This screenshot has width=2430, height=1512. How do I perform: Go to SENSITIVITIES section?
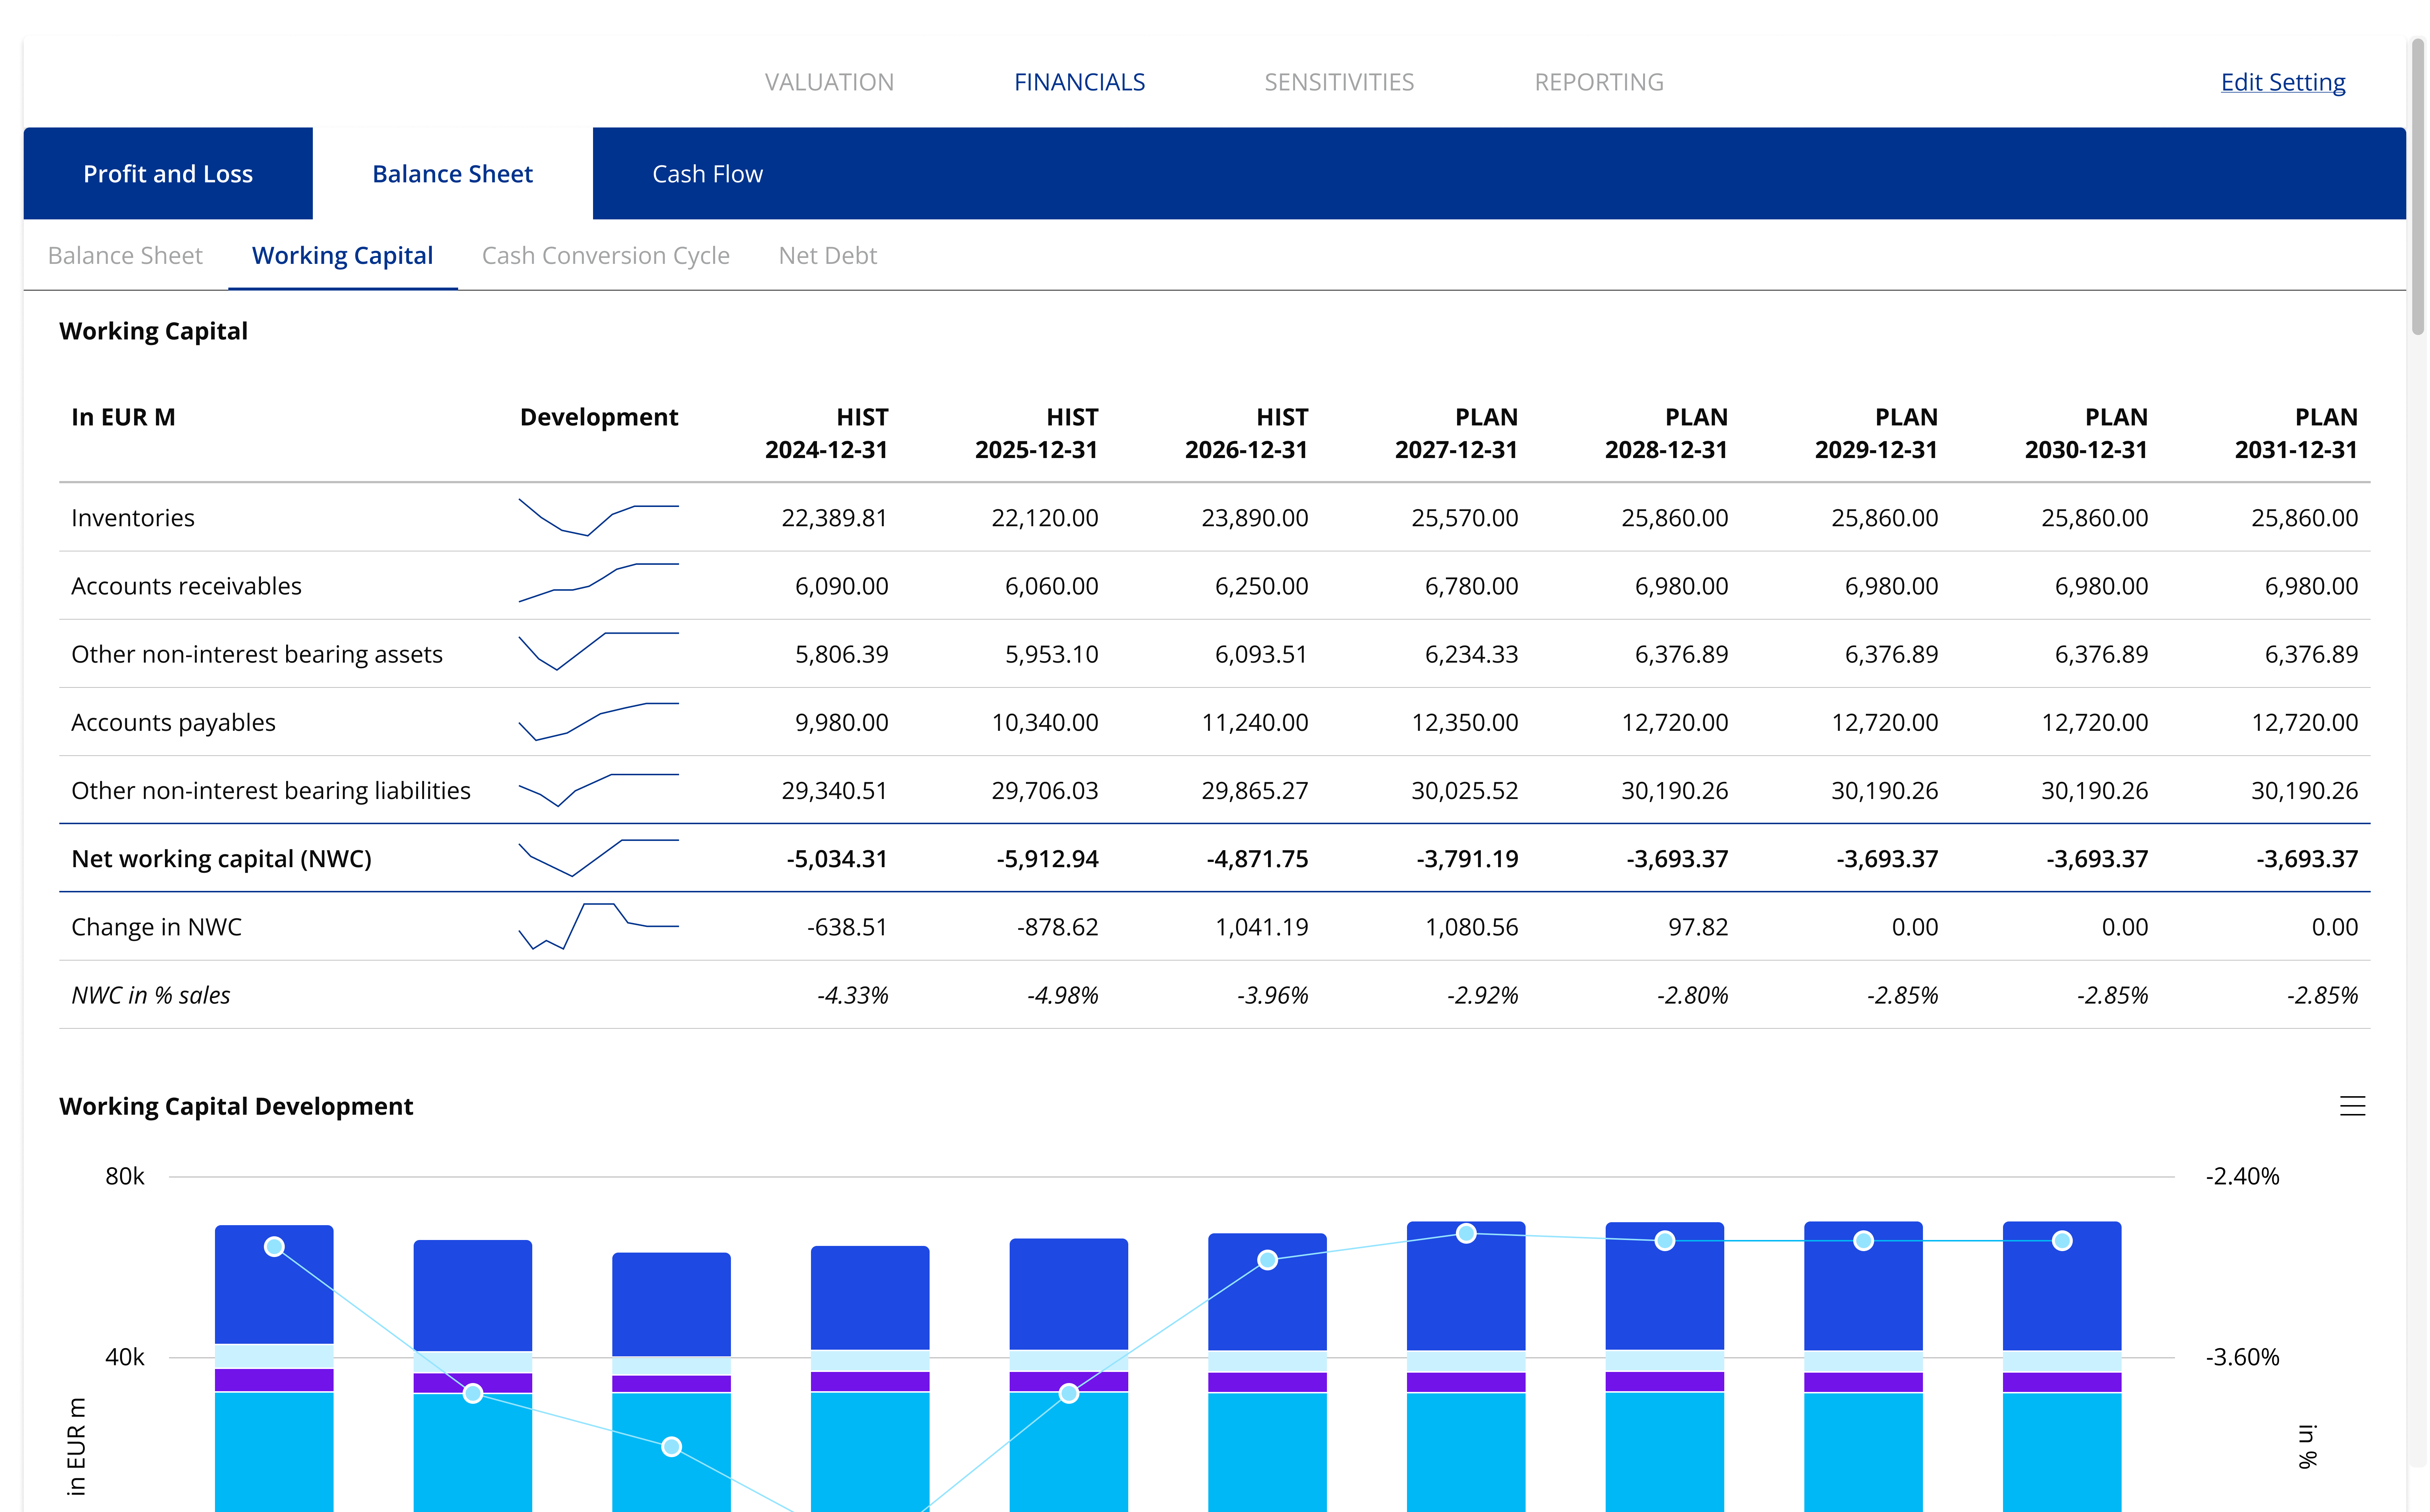point(1339,82)
